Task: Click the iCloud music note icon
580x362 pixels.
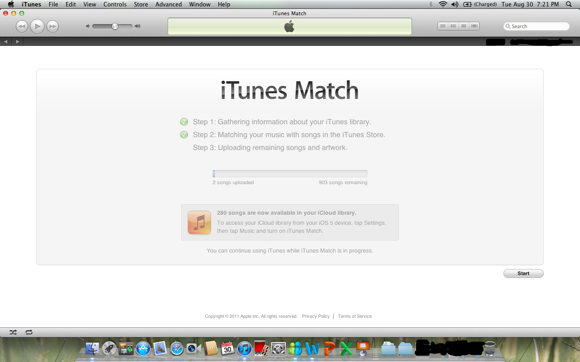Action: (199, 222)
